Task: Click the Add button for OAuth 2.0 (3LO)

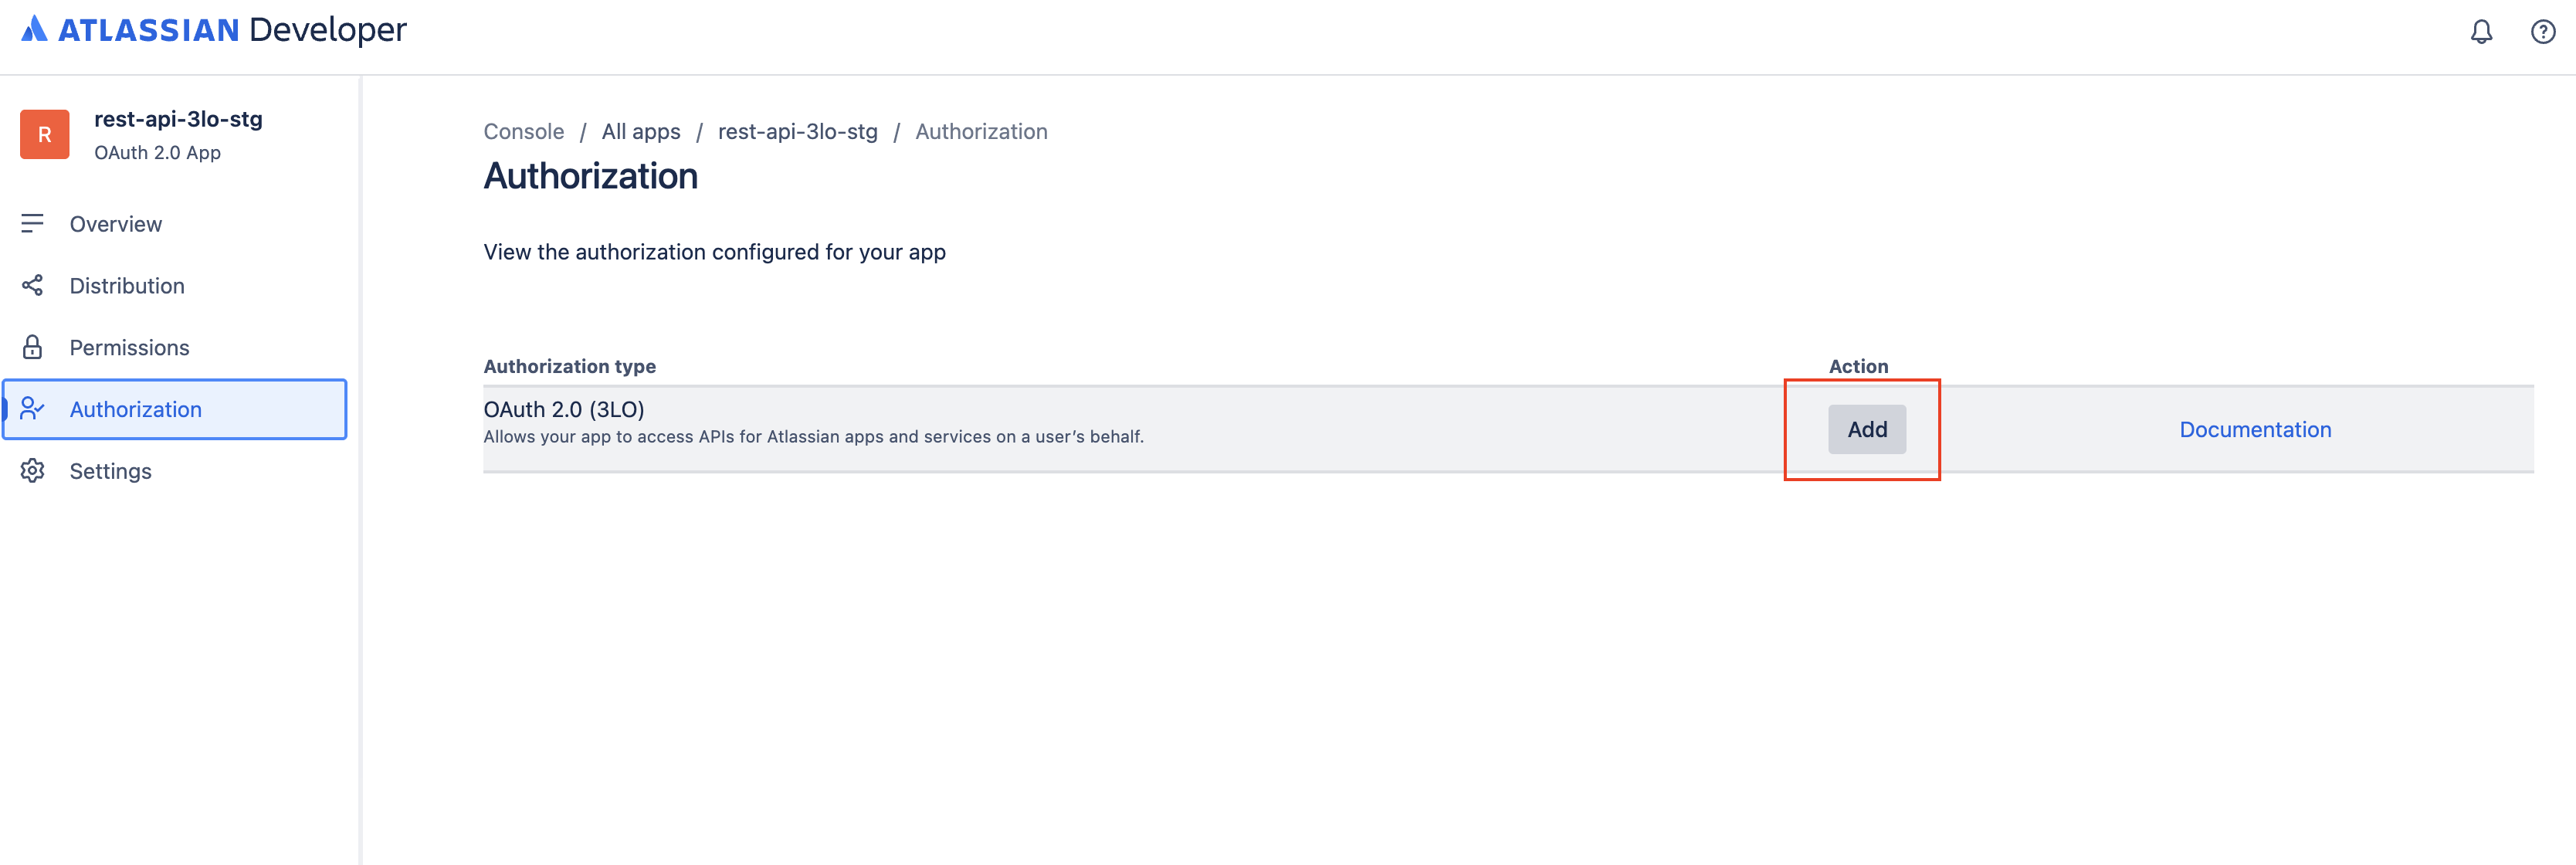Action: point(1866,429)
